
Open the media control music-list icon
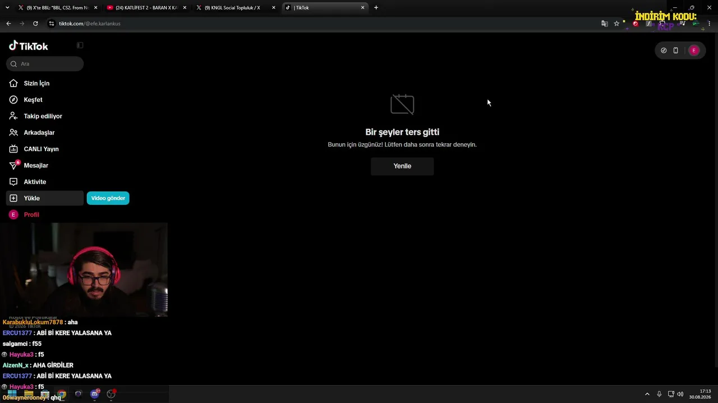682,24
